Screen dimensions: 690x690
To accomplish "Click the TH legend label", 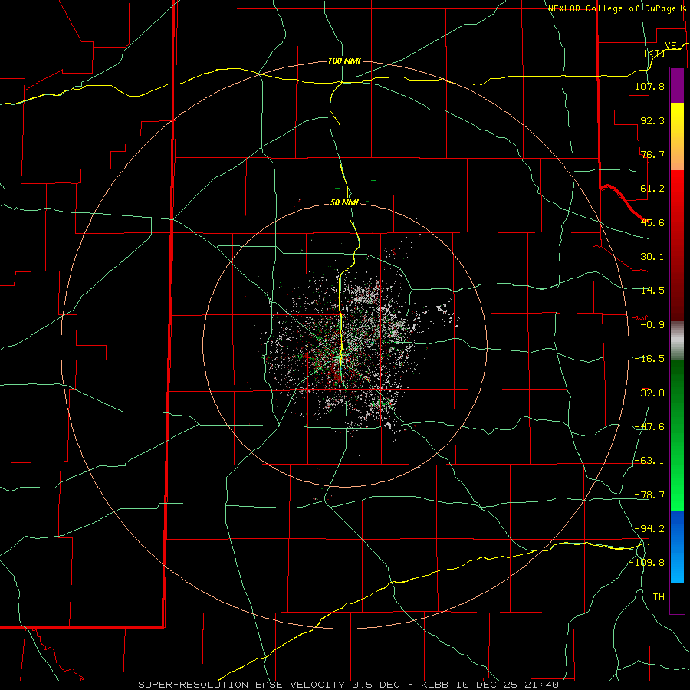I will [x=659, y=597].
